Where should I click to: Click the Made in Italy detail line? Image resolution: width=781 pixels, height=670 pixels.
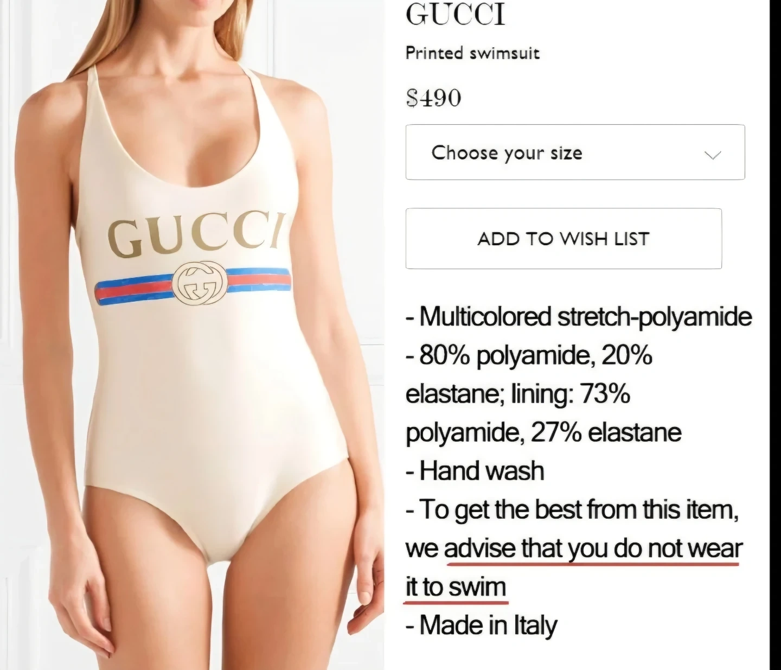tap(482, 626)
